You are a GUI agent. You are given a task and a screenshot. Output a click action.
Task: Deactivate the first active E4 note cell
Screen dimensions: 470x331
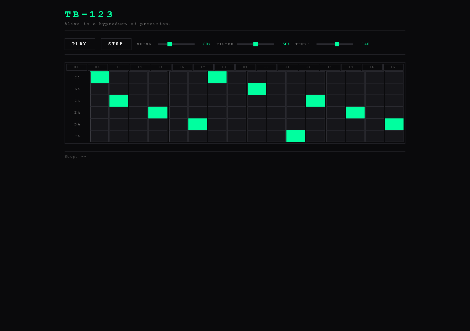click(158, 113)
